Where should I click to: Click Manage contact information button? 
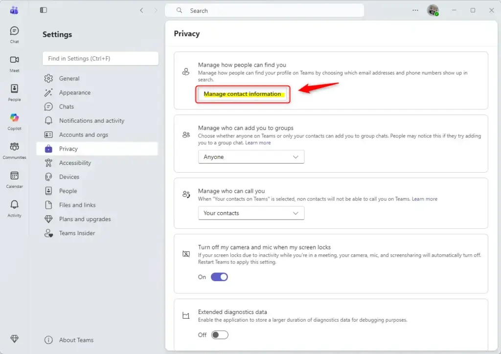[x=242, y=94]
